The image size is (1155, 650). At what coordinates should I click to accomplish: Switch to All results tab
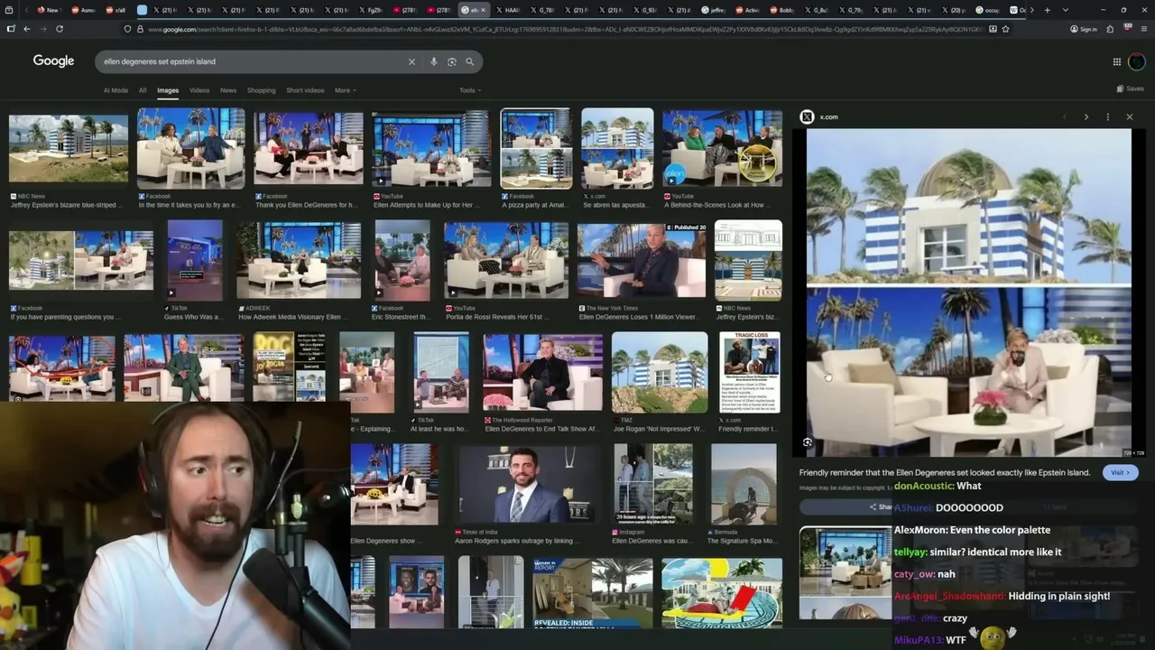tap(143, 90)
